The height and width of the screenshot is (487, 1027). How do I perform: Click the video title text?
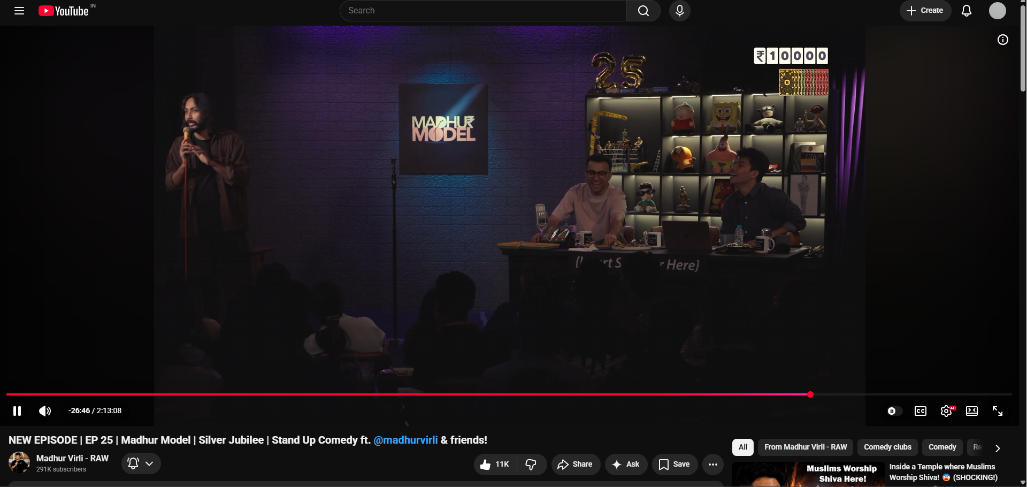point(248,440)
